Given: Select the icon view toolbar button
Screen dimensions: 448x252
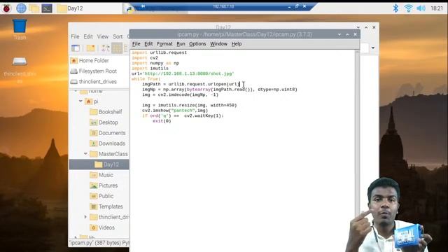Looking at the screenshot, I should pos(117,48).
